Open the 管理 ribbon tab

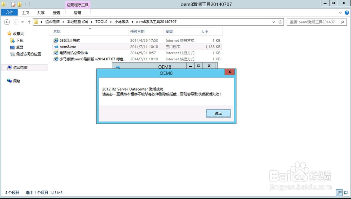(x=78, y=13)
